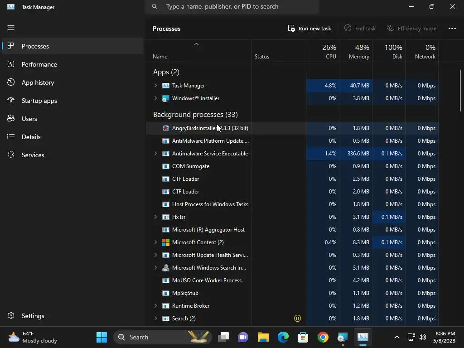Click the Task Manager taskbar icon

click(x=363, y=337)
